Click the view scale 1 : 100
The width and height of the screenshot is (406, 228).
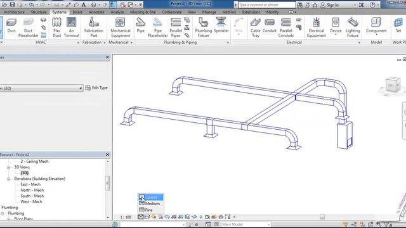[126, 217]
